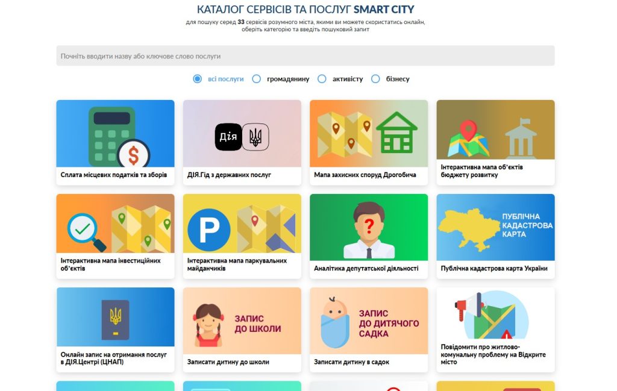617x391 pixels.
Task: Click the 'Запис до дитячого садка' baby thumbnail
Action: (x=369, y=321)
